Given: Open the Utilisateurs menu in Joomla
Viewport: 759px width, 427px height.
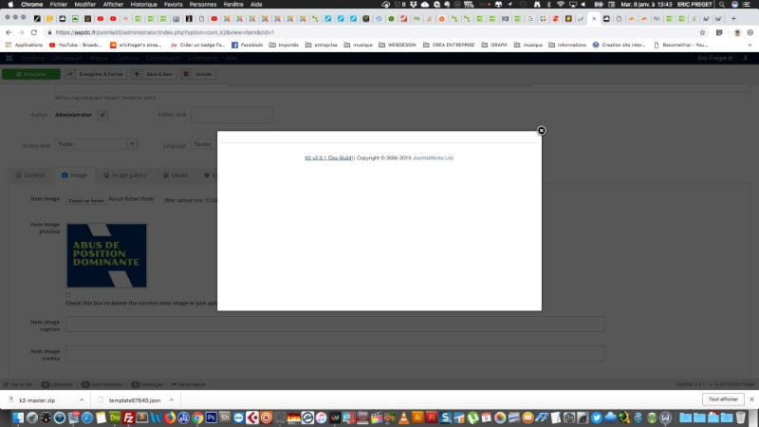Looking at the screenshot, I should tap(67, 58).
